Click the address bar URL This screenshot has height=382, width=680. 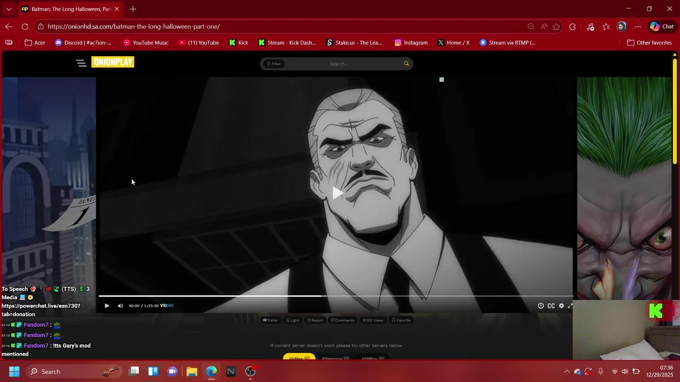click(133, 27)
